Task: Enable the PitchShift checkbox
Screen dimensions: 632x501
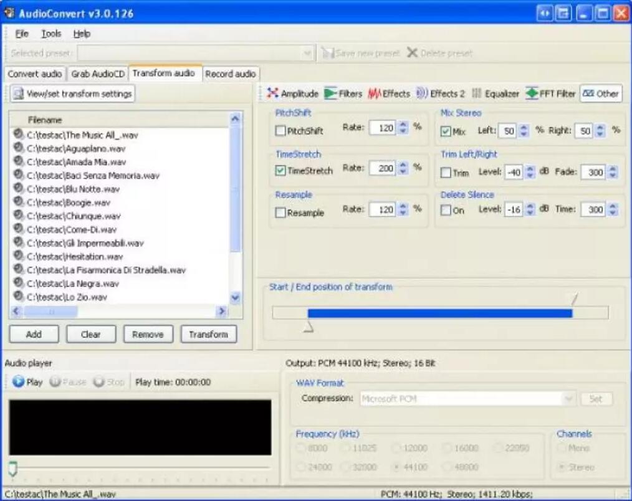Action: (280, 131)
